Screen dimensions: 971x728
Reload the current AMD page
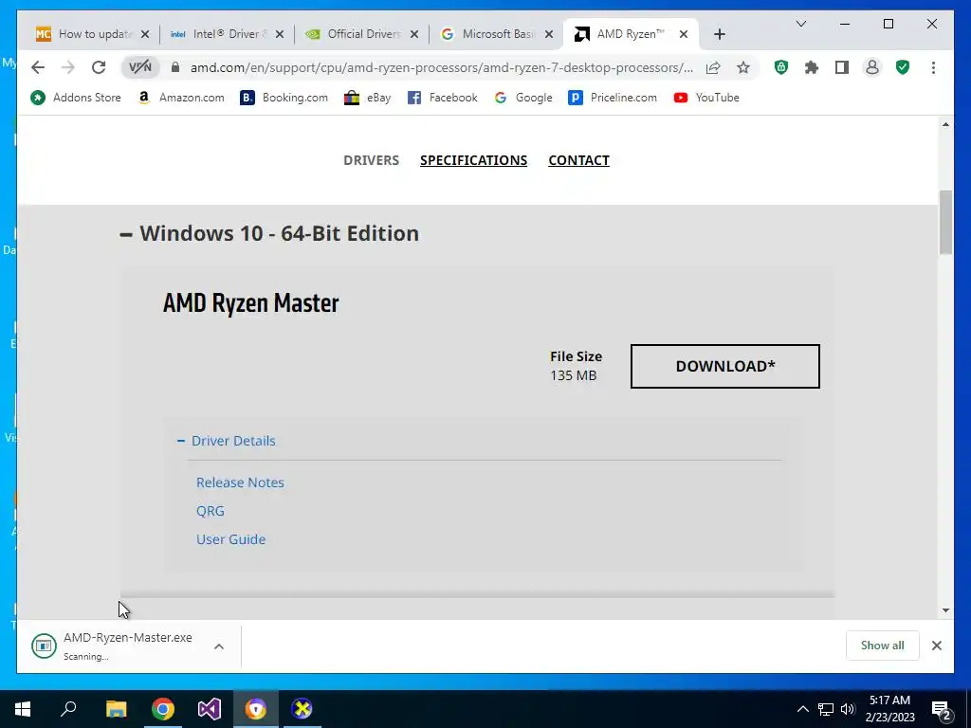(x=99, y=67)
